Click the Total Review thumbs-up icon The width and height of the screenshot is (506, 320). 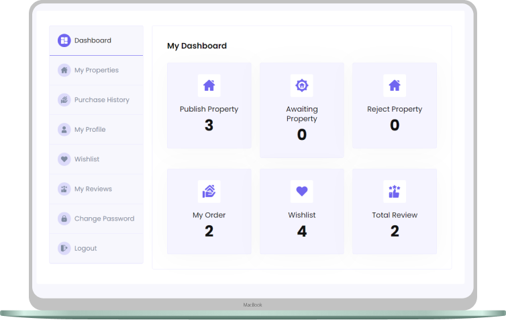click(395, 192)
